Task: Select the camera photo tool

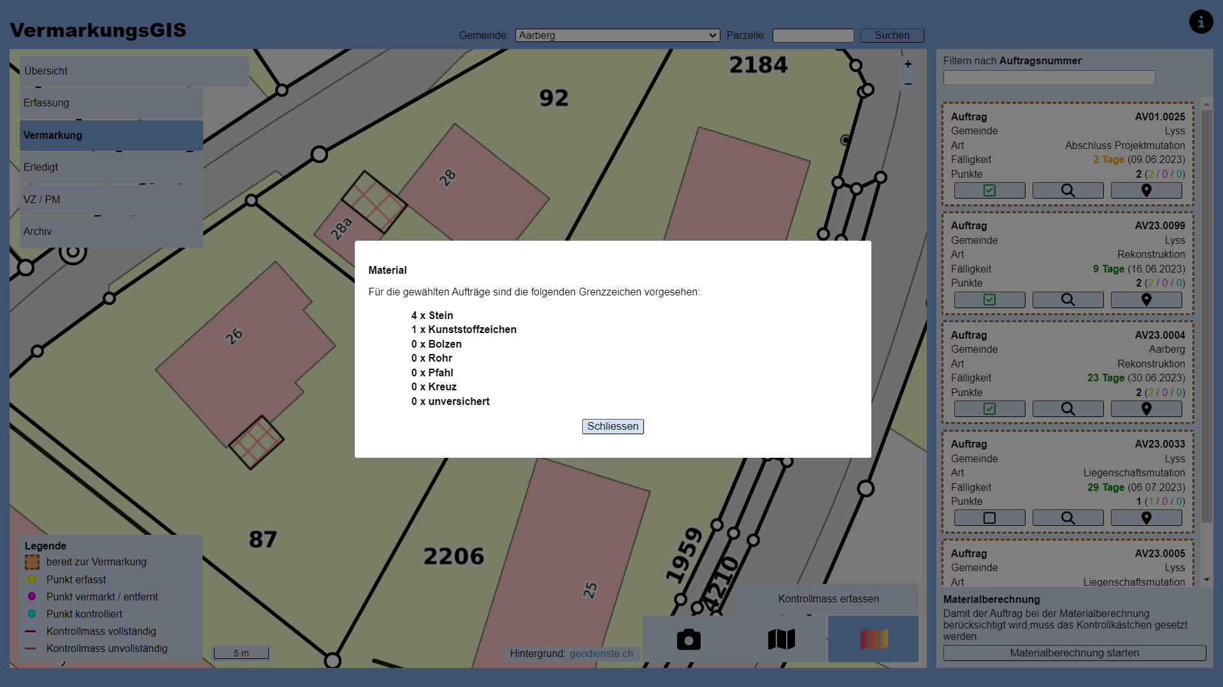Action: click(689, 639)
